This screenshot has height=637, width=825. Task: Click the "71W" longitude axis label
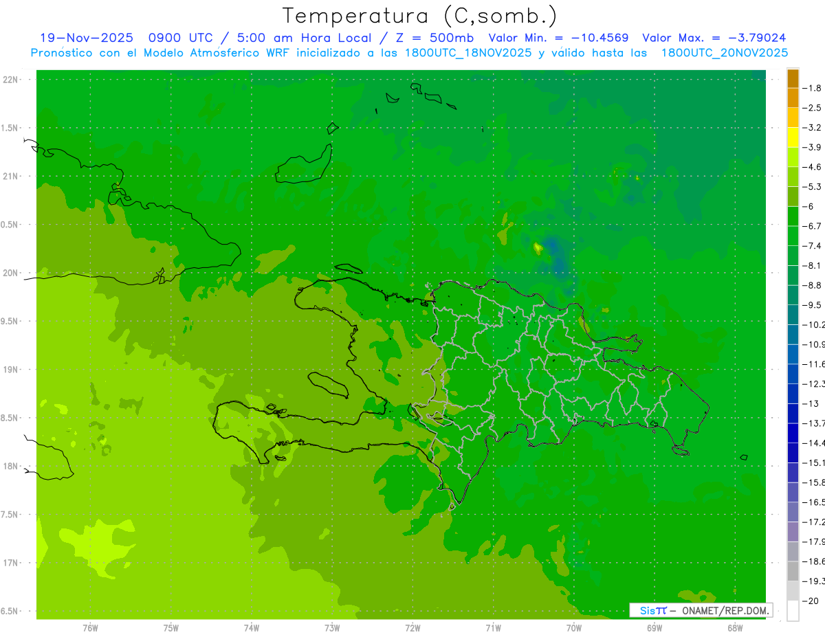coord(493,628)
